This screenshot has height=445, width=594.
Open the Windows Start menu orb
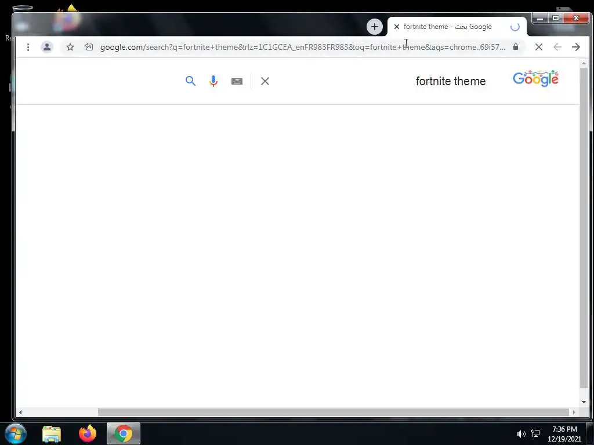point(16,433)
